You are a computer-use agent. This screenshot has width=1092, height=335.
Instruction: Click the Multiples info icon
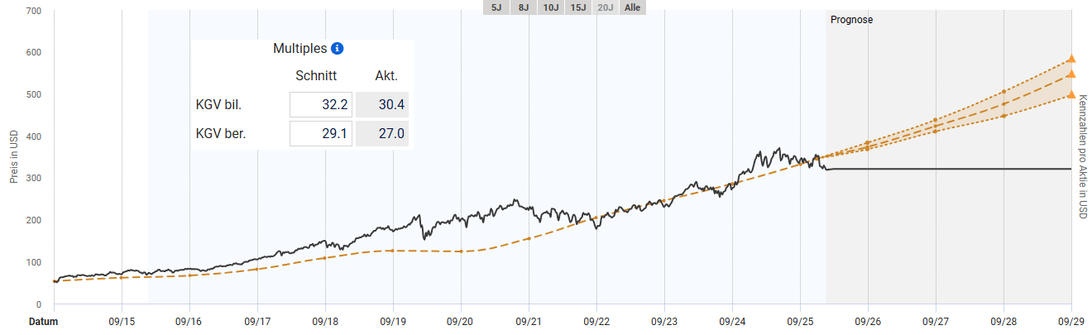(x=337, y=49)
